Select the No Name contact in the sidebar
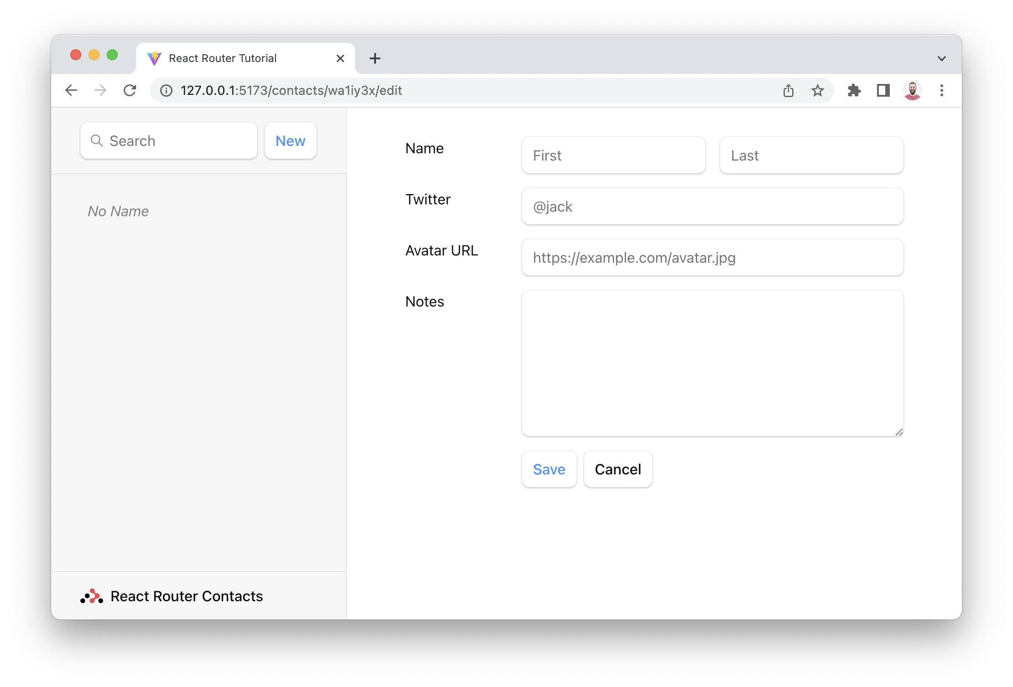This screenshot has height=687, width=1013. (x=118, y=211)
